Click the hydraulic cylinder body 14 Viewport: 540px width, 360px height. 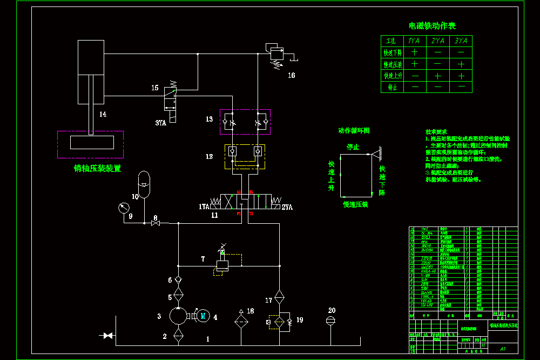coord(91,72)
